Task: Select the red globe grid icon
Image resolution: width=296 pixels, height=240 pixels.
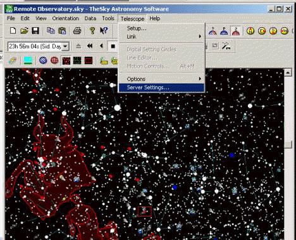Action: [x=54, y=61]
